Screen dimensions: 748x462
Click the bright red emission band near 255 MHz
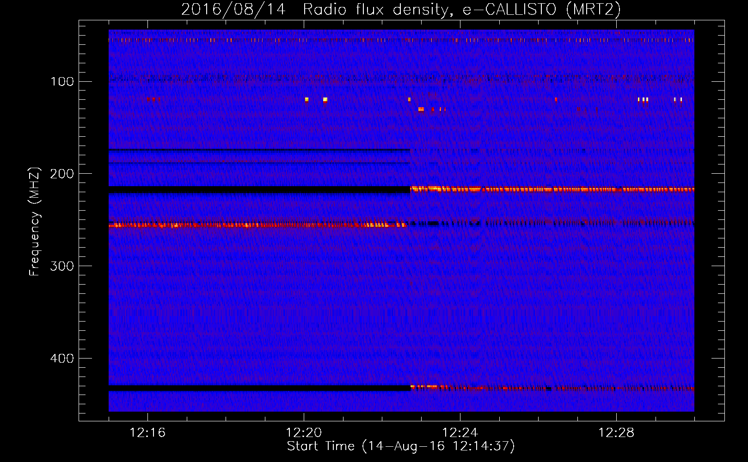point(258,225)
